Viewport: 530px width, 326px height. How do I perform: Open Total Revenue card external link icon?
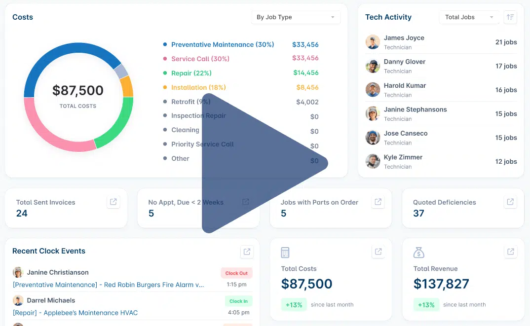point(510,252)
